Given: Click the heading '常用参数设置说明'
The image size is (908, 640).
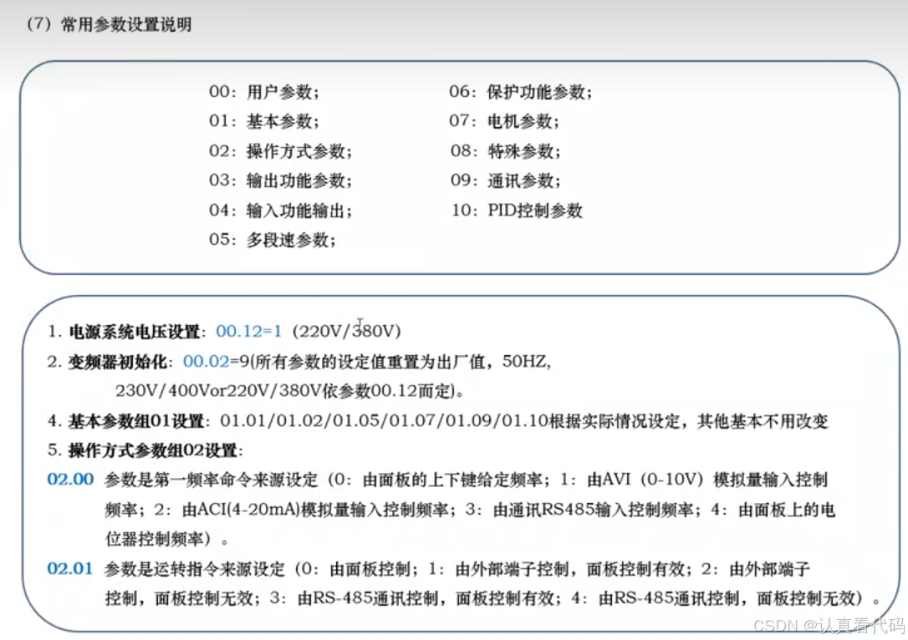Looking at the screenshot, I should tap(126, 25).
